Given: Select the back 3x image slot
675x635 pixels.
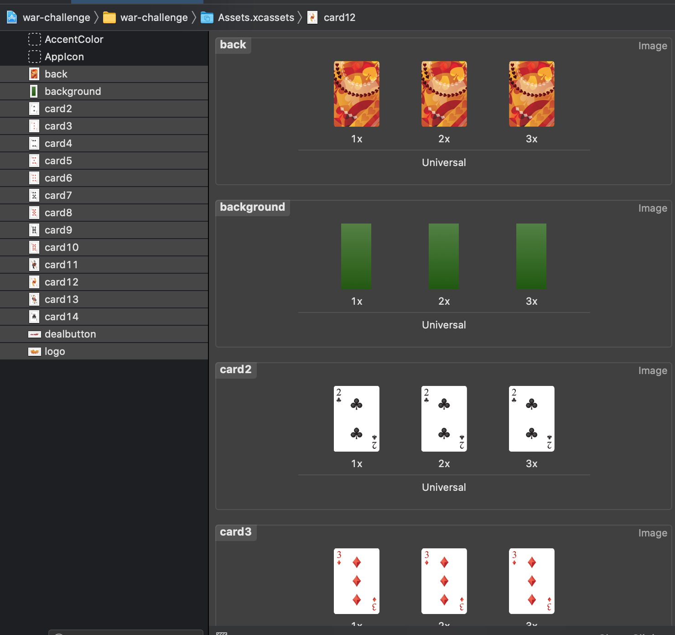Looking at the screenshot, I should (x=532, y=94).
